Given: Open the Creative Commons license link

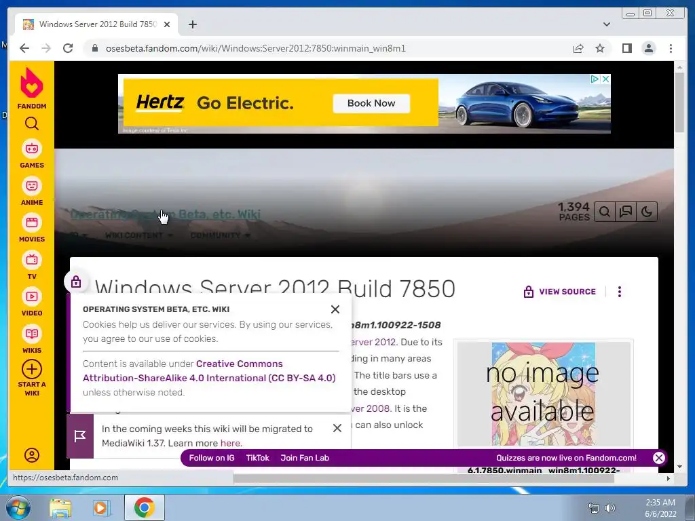Looking at the screenshot, I should tap(209, 371).
